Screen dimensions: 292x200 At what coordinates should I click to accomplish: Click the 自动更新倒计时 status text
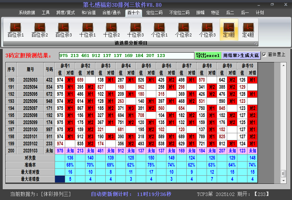(131, 194)
